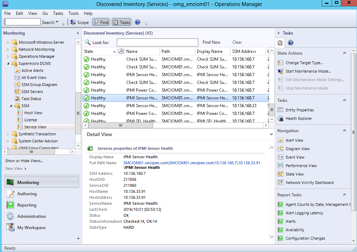Collapse the Supermicro DCMS tree node
The image size is (357, 252).
(8, 63)
